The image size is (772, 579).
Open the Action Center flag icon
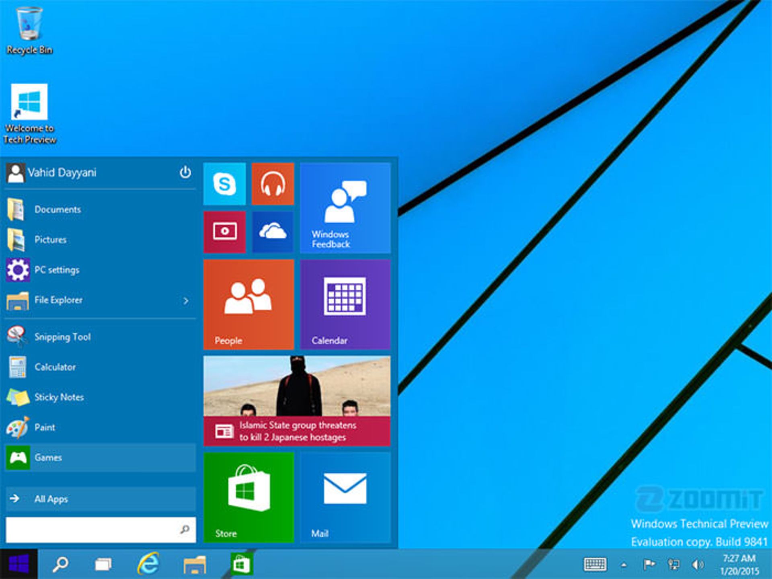point(649,565)
